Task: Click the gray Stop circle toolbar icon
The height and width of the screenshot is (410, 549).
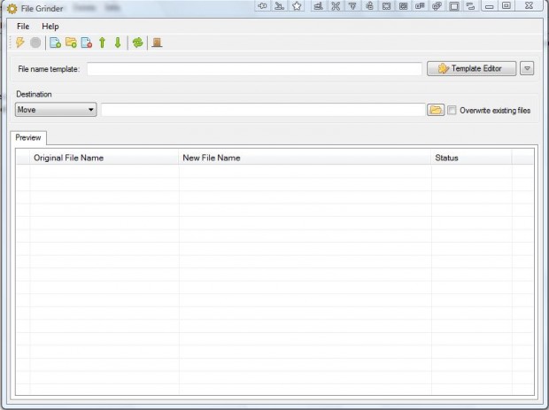Action: 35,43
